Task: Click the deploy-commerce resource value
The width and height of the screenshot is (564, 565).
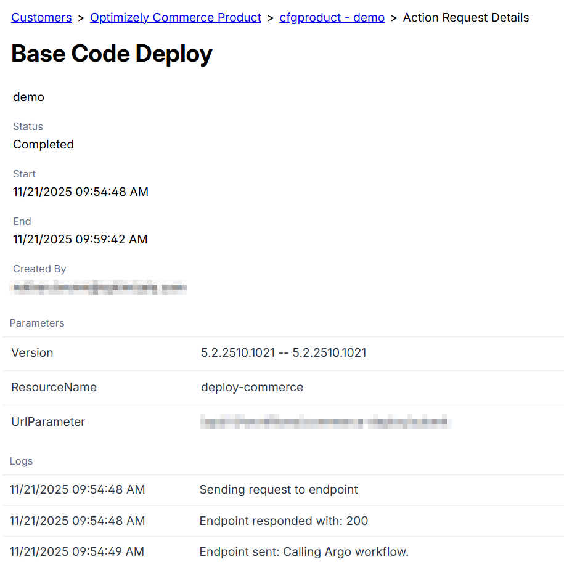Action: coord(251,388)
